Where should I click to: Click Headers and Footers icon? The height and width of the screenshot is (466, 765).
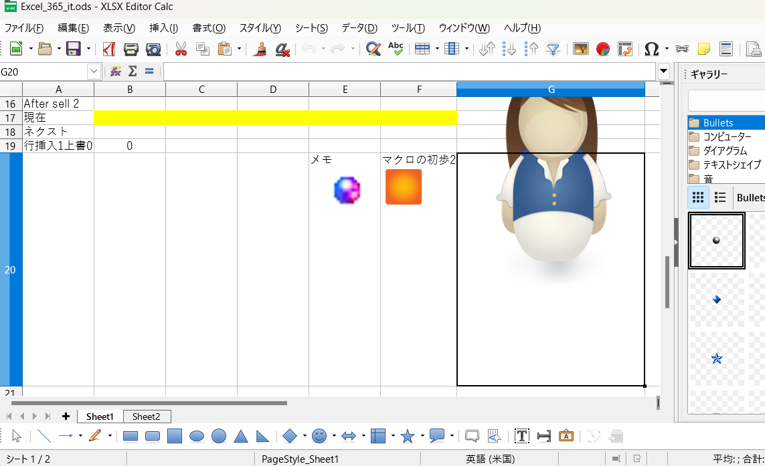pyautogui.click(x=726, y=49)
